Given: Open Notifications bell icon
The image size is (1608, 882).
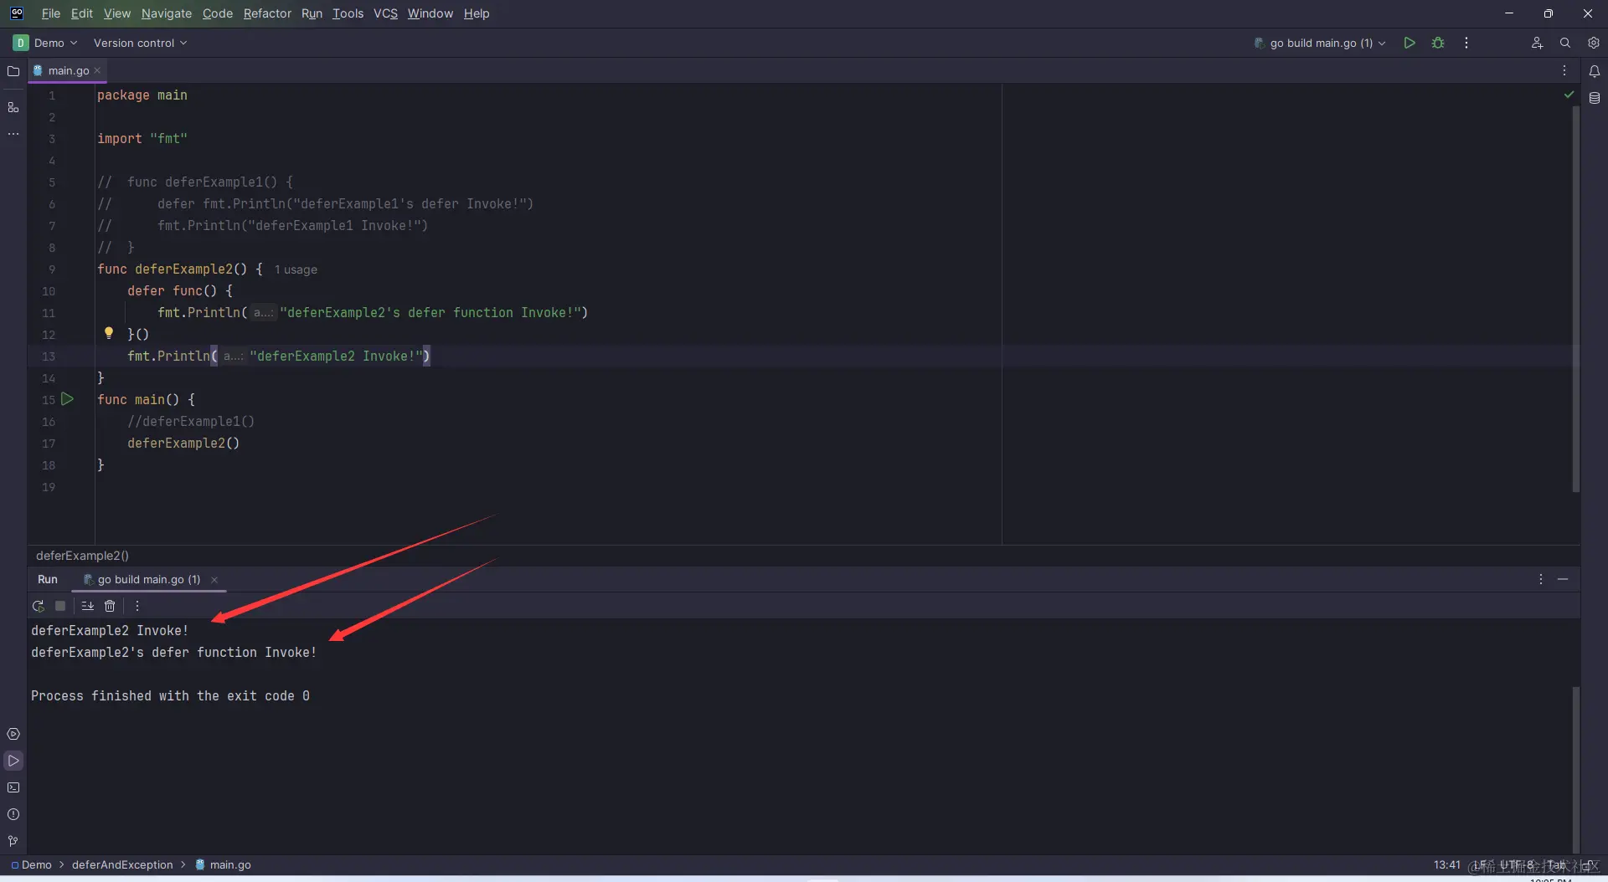Looking at the screenshot, I should (x=1595, y=71).
